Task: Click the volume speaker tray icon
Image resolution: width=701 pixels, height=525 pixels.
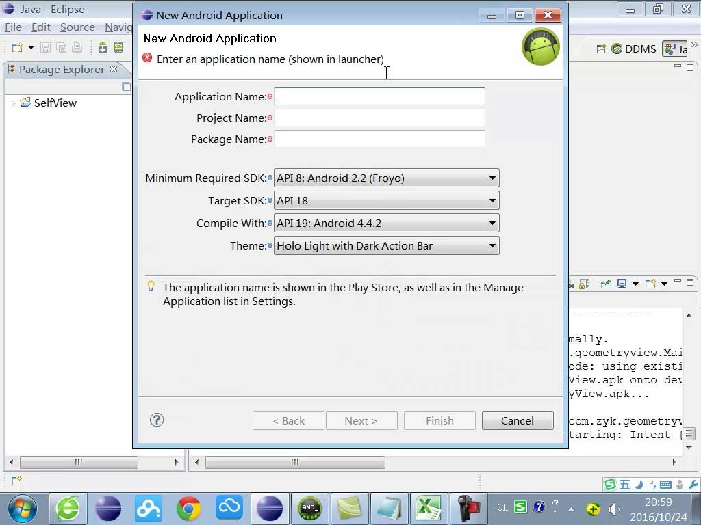Action: [x=614, y=509]
